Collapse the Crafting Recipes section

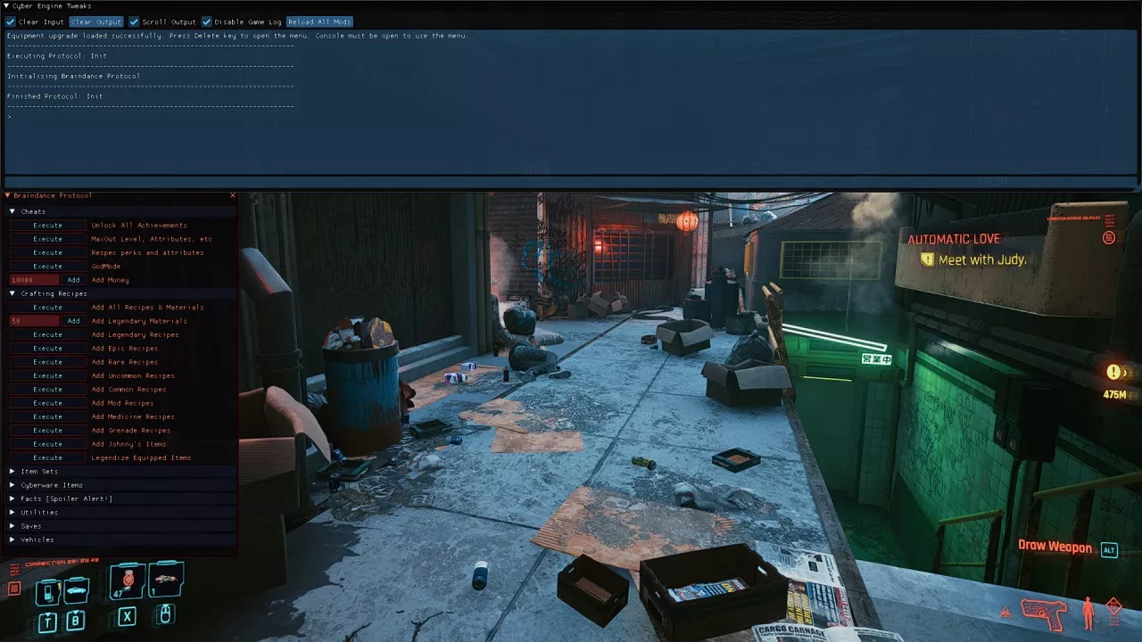(12, 293)
